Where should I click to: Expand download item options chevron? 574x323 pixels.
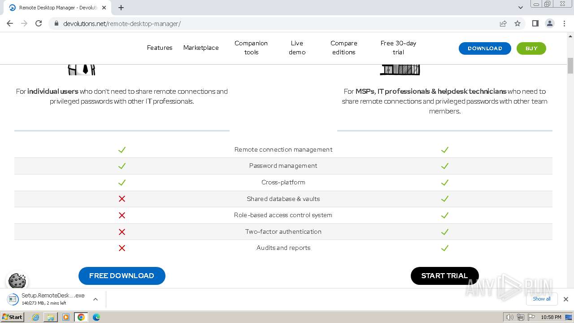[x=95, y=299]
